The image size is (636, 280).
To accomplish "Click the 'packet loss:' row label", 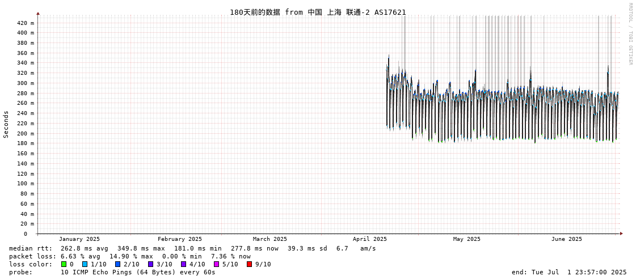I will 32,256.
